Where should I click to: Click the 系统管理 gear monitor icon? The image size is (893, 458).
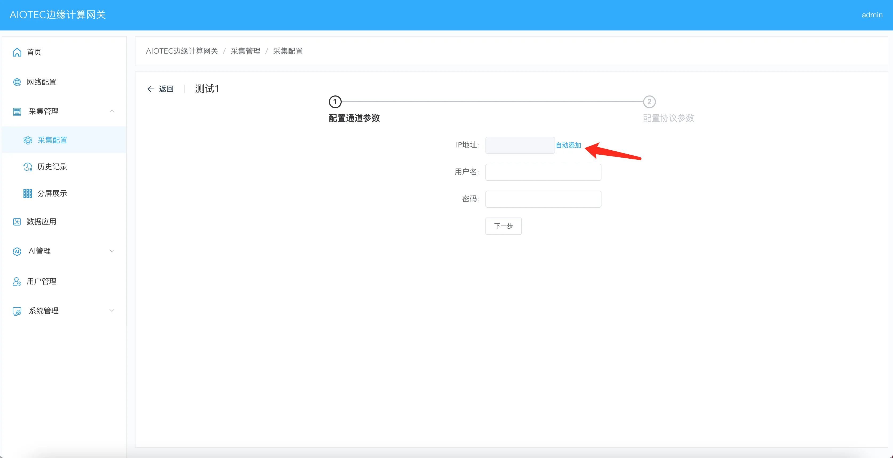tap(17, 311)
